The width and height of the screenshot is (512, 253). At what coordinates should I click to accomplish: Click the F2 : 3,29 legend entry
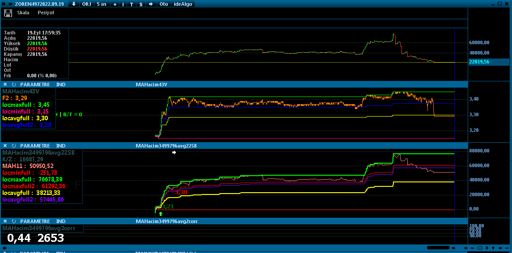tap(15, 98)
